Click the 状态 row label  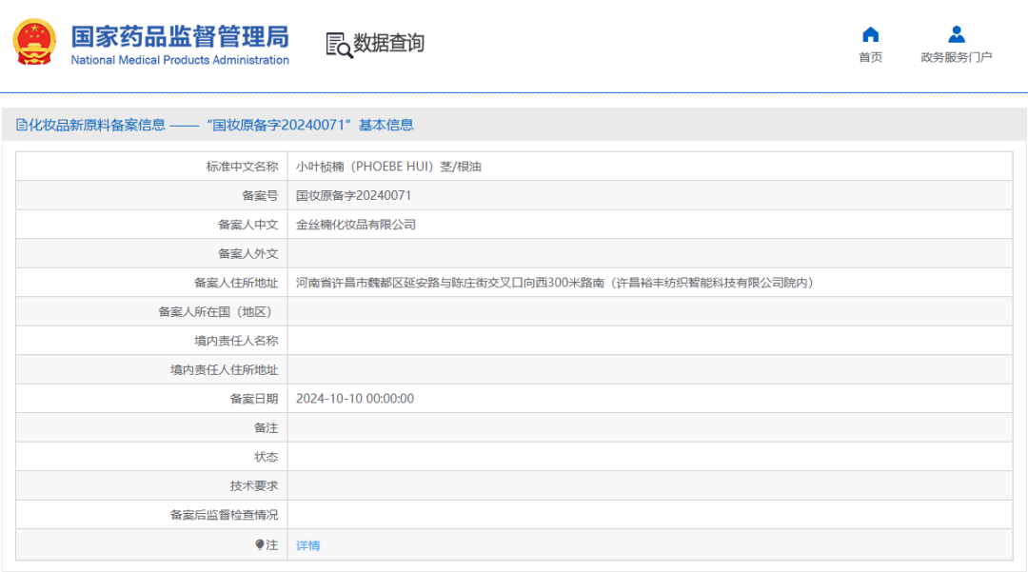pos(267,457)
